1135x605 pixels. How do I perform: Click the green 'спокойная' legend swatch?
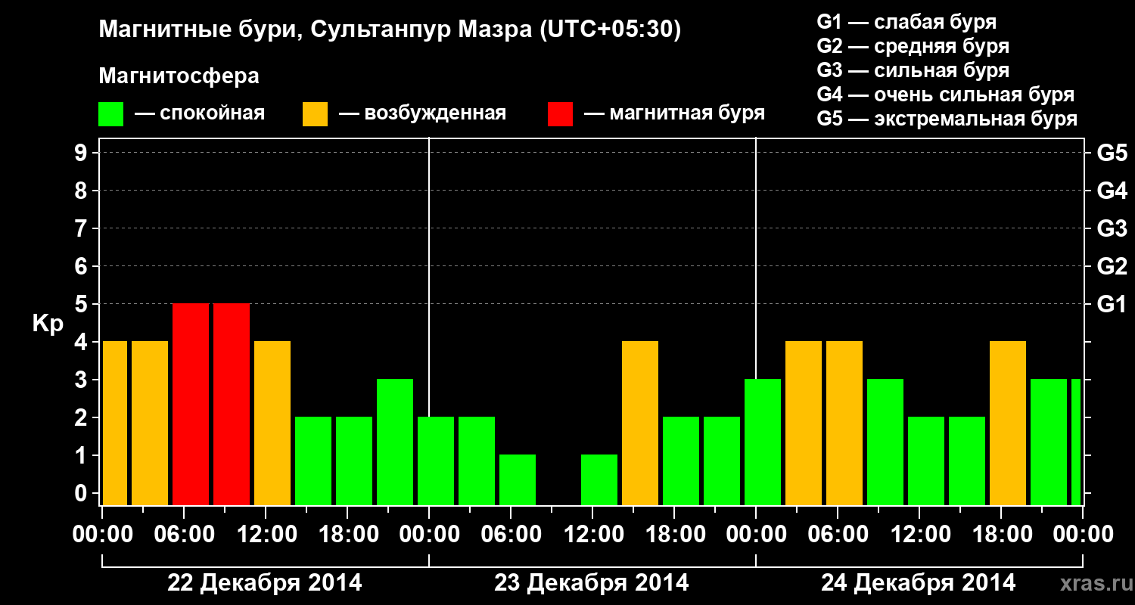[111, 114]
